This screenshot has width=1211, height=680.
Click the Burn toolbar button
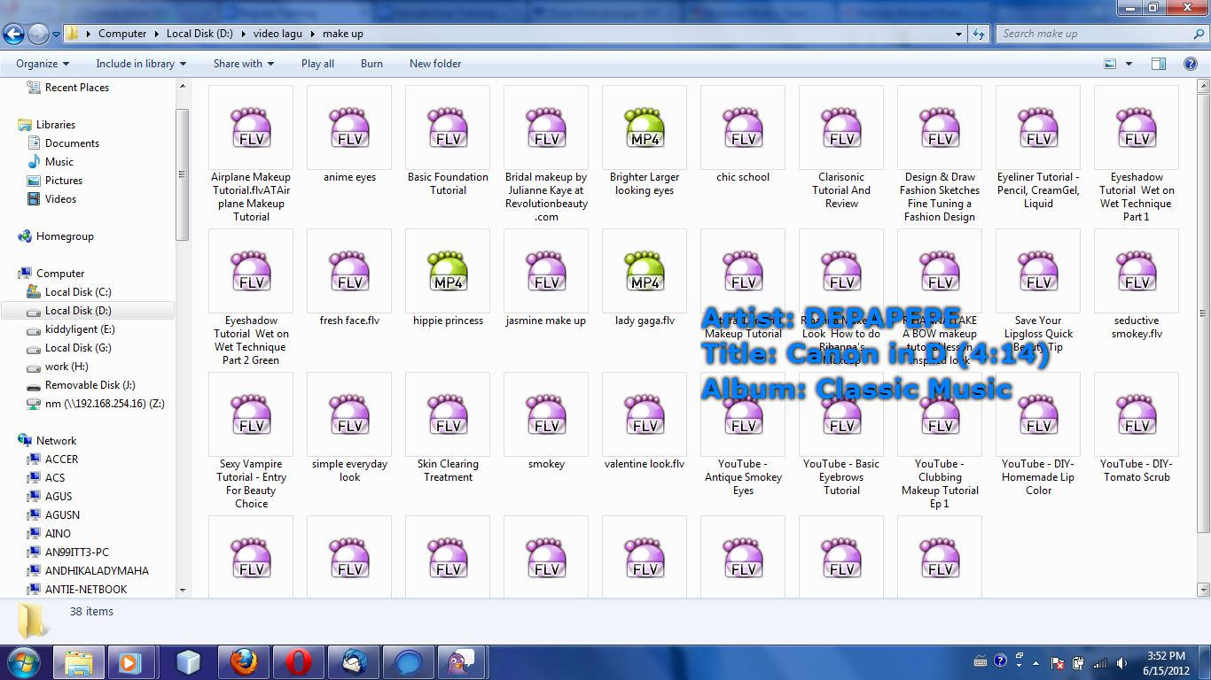[371, 64]
